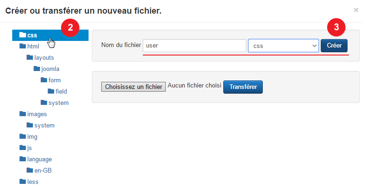Click the html folder icon

click(23, 46)
